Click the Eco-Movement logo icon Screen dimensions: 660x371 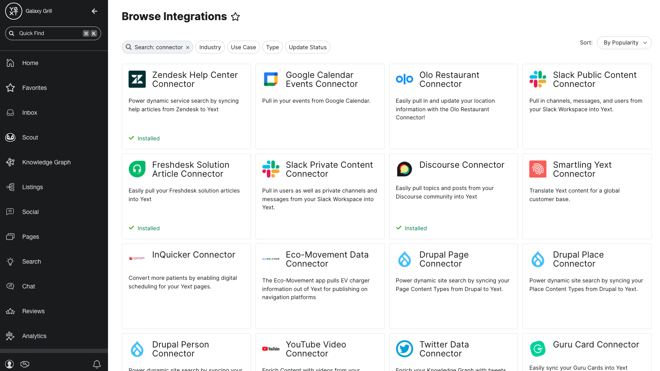[x=271, y=259]
